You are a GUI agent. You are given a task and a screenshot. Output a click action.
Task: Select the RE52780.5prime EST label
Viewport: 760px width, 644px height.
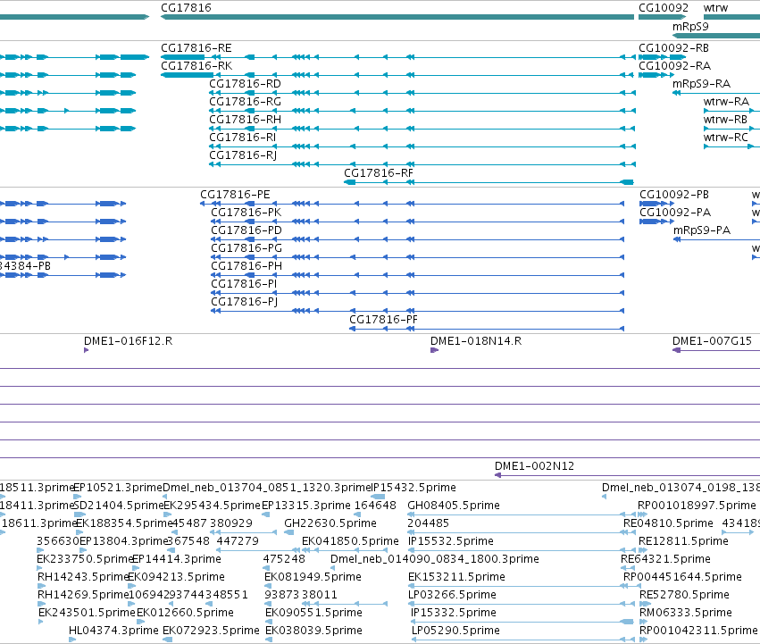[x=684, y=595]
